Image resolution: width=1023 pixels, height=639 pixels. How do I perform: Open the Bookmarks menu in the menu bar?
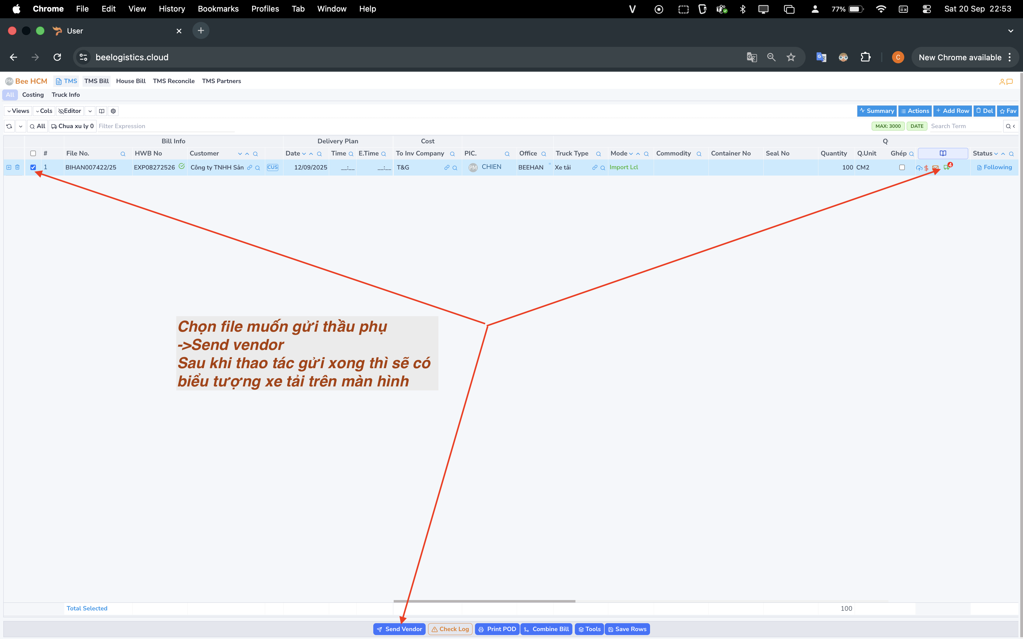point(218,9)
